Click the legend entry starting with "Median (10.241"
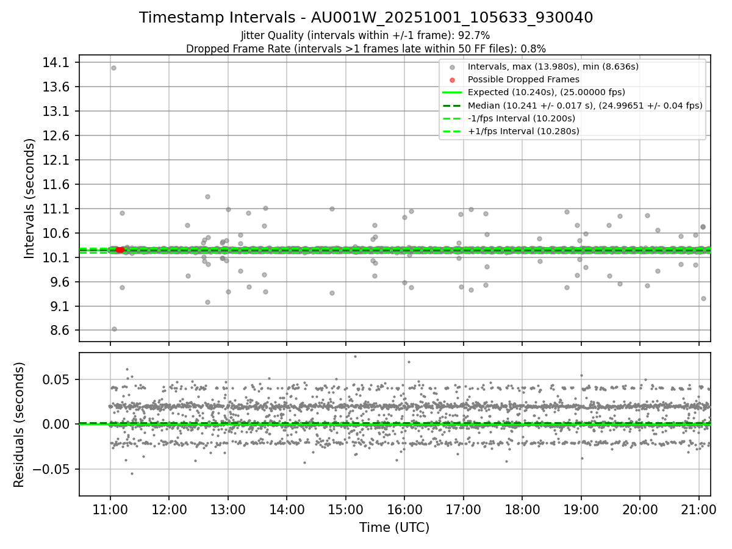The width and height of the screenshot is (732, 549). (x=585, y=106)
